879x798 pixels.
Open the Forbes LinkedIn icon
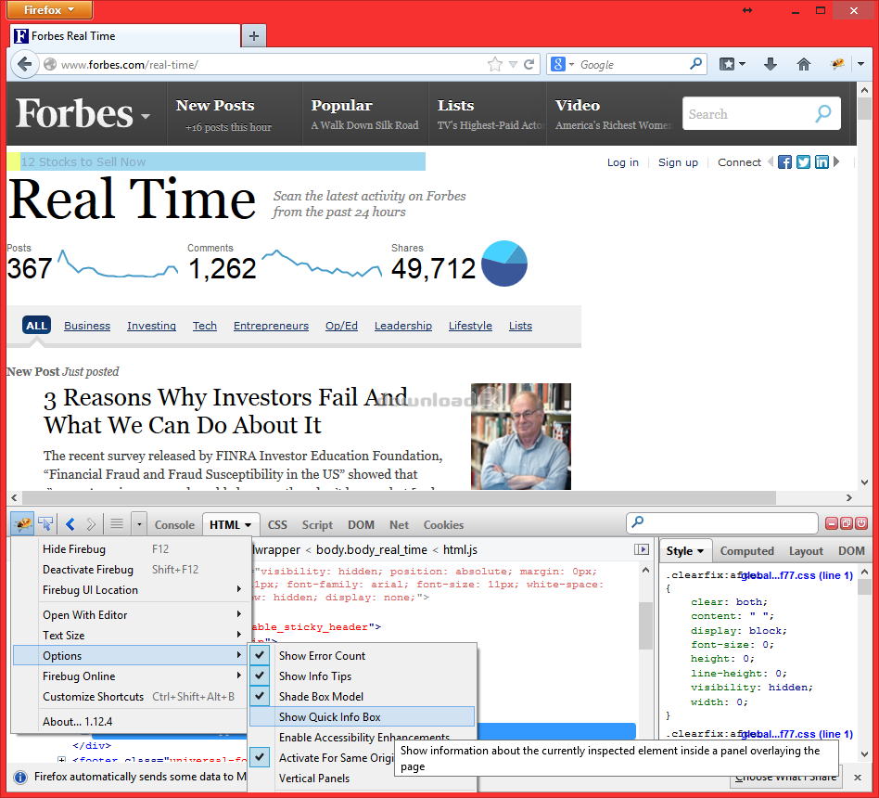[x=822, y=162]
